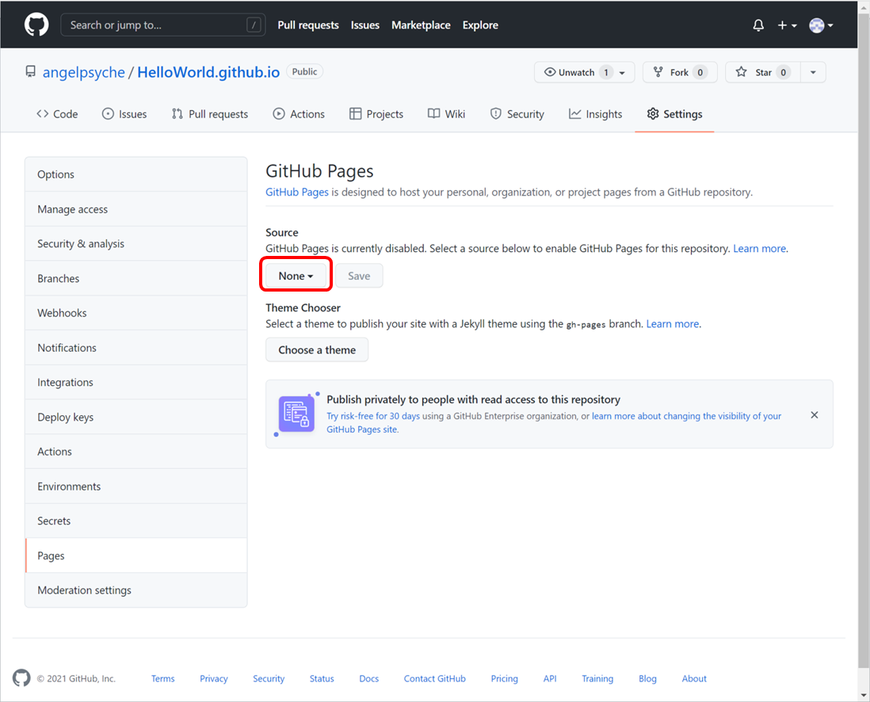870x702 pixels.
Task: Click the Fork button
Action: click(x=680, y=72)
